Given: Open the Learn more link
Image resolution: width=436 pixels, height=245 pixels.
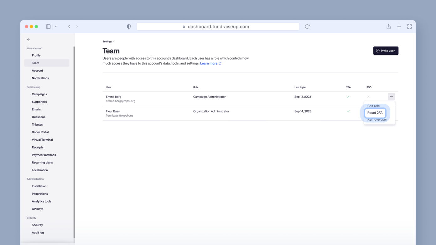Looking at the screenshot, I should (x=209, y=63).
